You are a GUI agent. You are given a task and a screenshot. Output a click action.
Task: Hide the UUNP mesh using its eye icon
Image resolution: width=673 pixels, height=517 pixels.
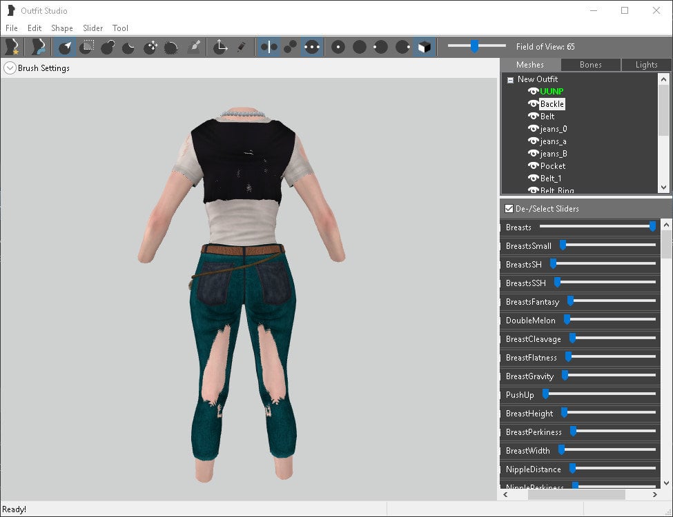pos(533,91)
